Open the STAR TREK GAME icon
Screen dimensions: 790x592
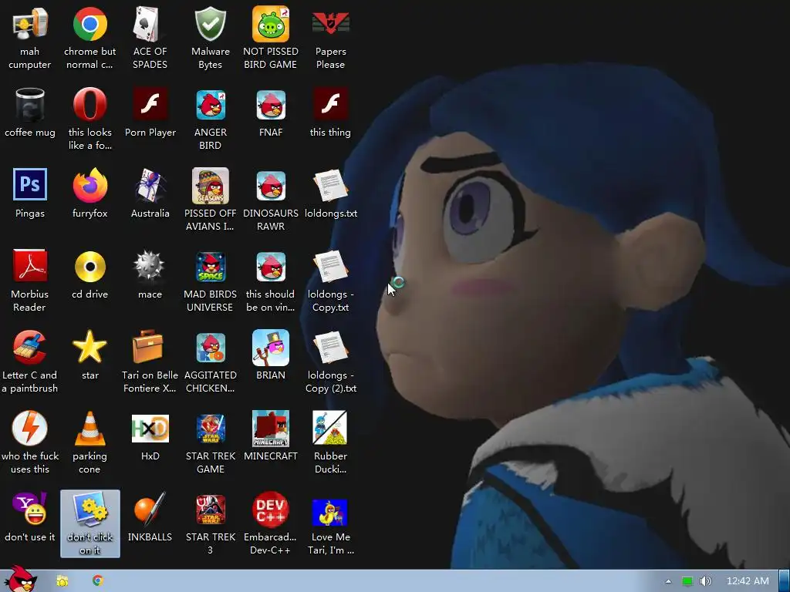(210, 429)
